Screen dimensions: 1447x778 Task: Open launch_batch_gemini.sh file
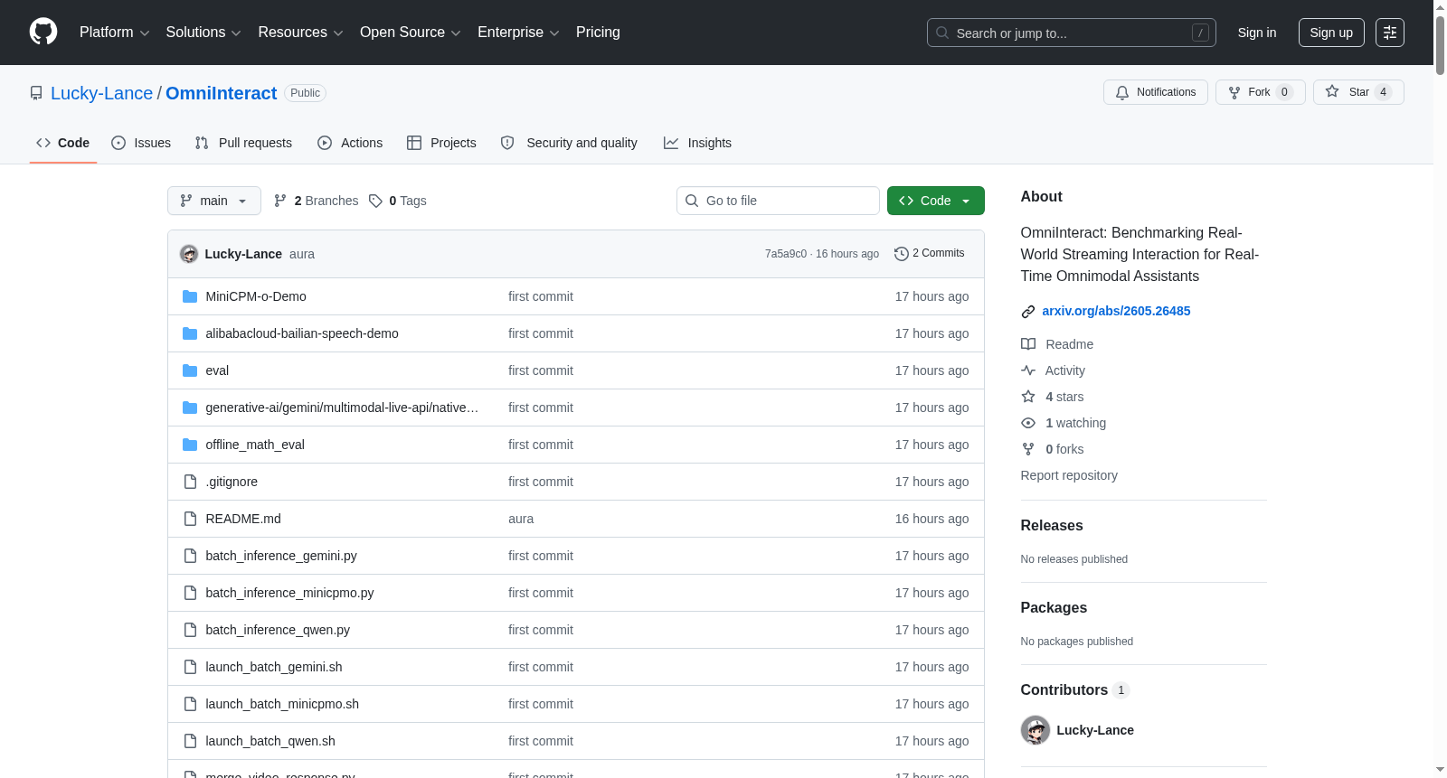pos(274,667)
